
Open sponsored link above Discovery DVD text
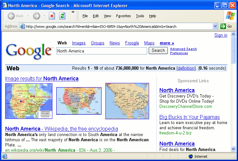tap(177, 90)
